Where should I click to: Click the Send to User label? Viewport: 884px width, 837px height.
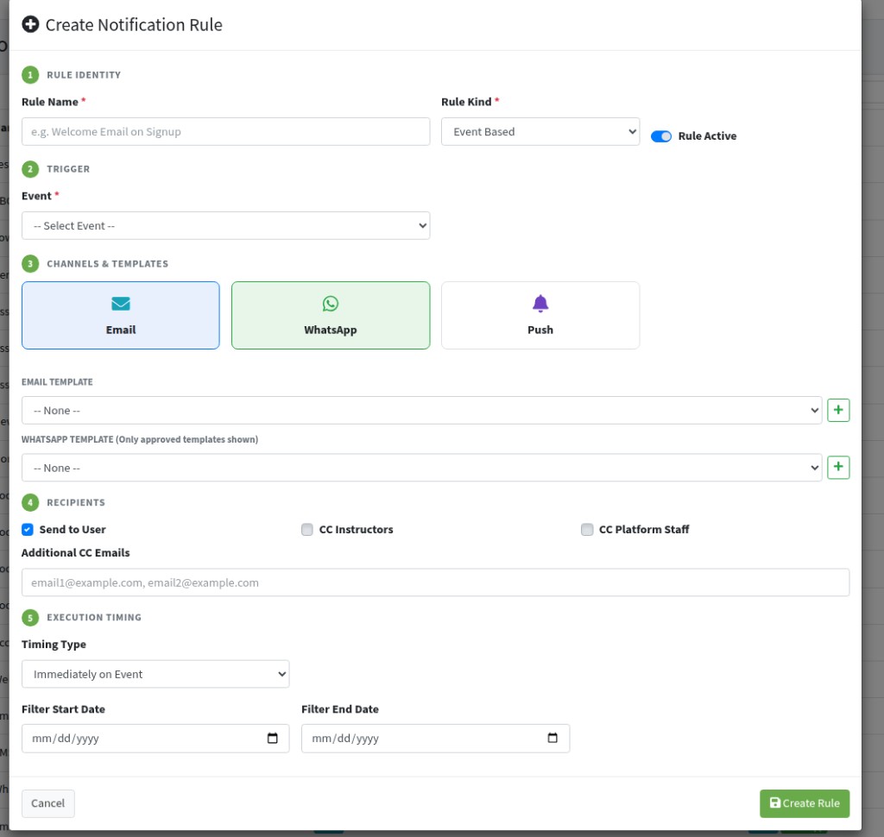(73, 529)
